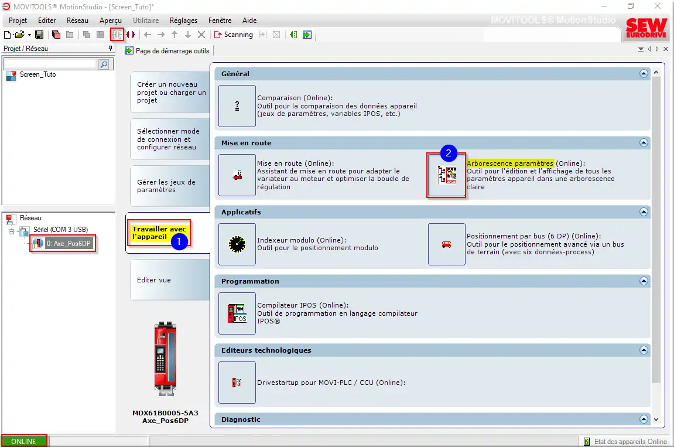Open Editer vue section
This screenshot has width=674, height=447.
(x=170, y=280)
